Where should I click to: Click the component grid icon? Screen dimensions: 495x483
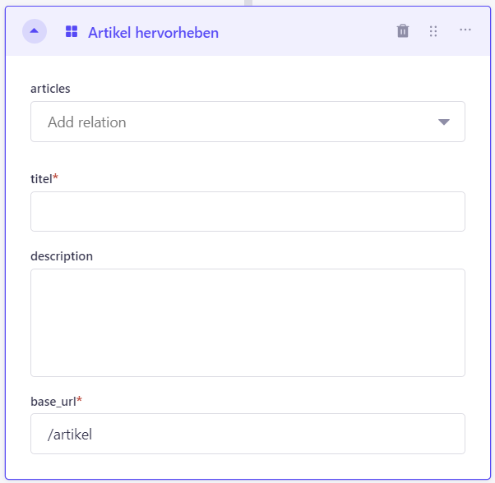(x=72, y=31)
